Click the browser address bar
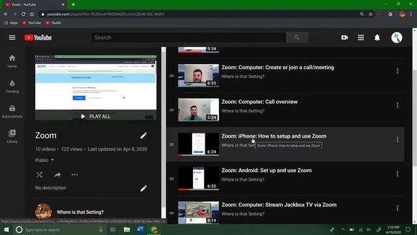Image resolution: width=417 pixels, height=235 pixels. (x=199, y=14)
